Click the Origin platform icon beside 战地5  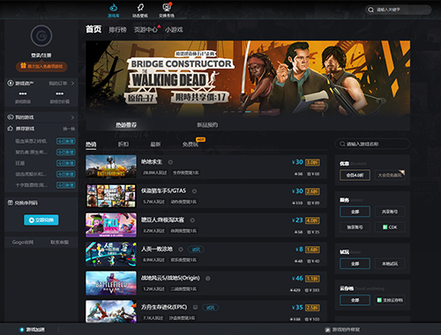208,278
